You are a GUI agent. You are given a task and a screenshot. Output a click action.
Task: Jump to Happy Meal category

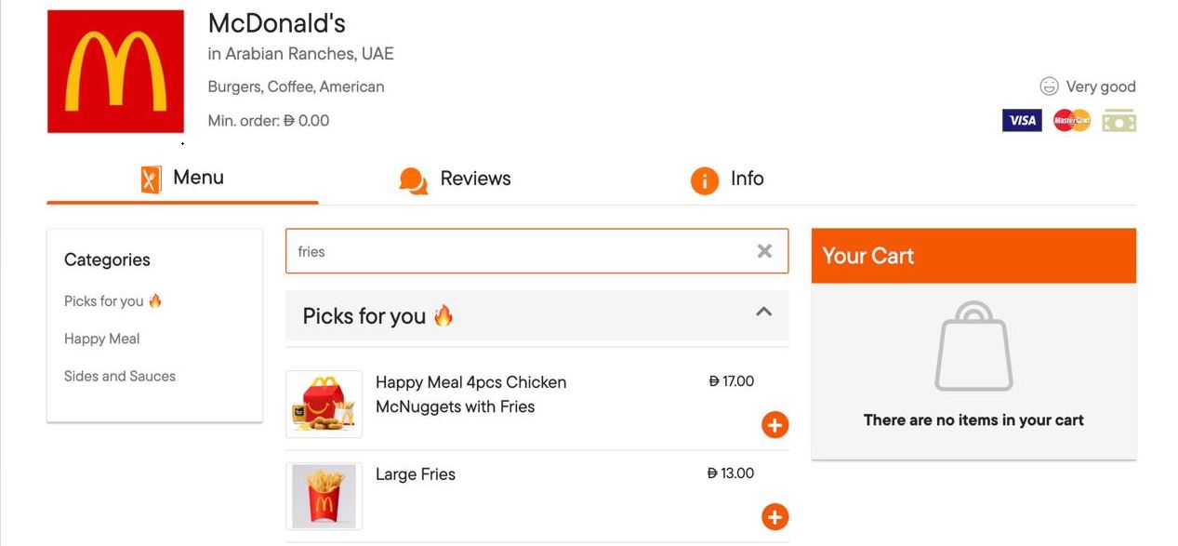click(x=101, y=339)
